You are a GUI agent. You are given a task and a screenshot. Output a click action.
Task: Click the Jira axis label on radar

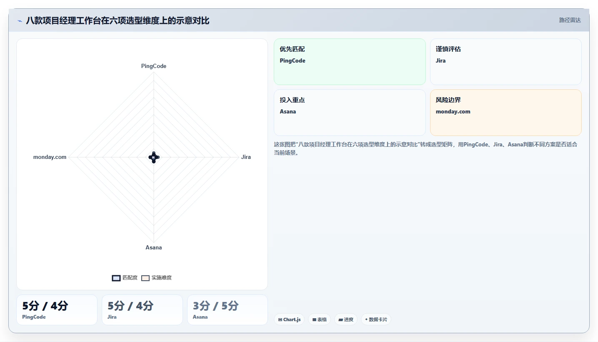246,157
